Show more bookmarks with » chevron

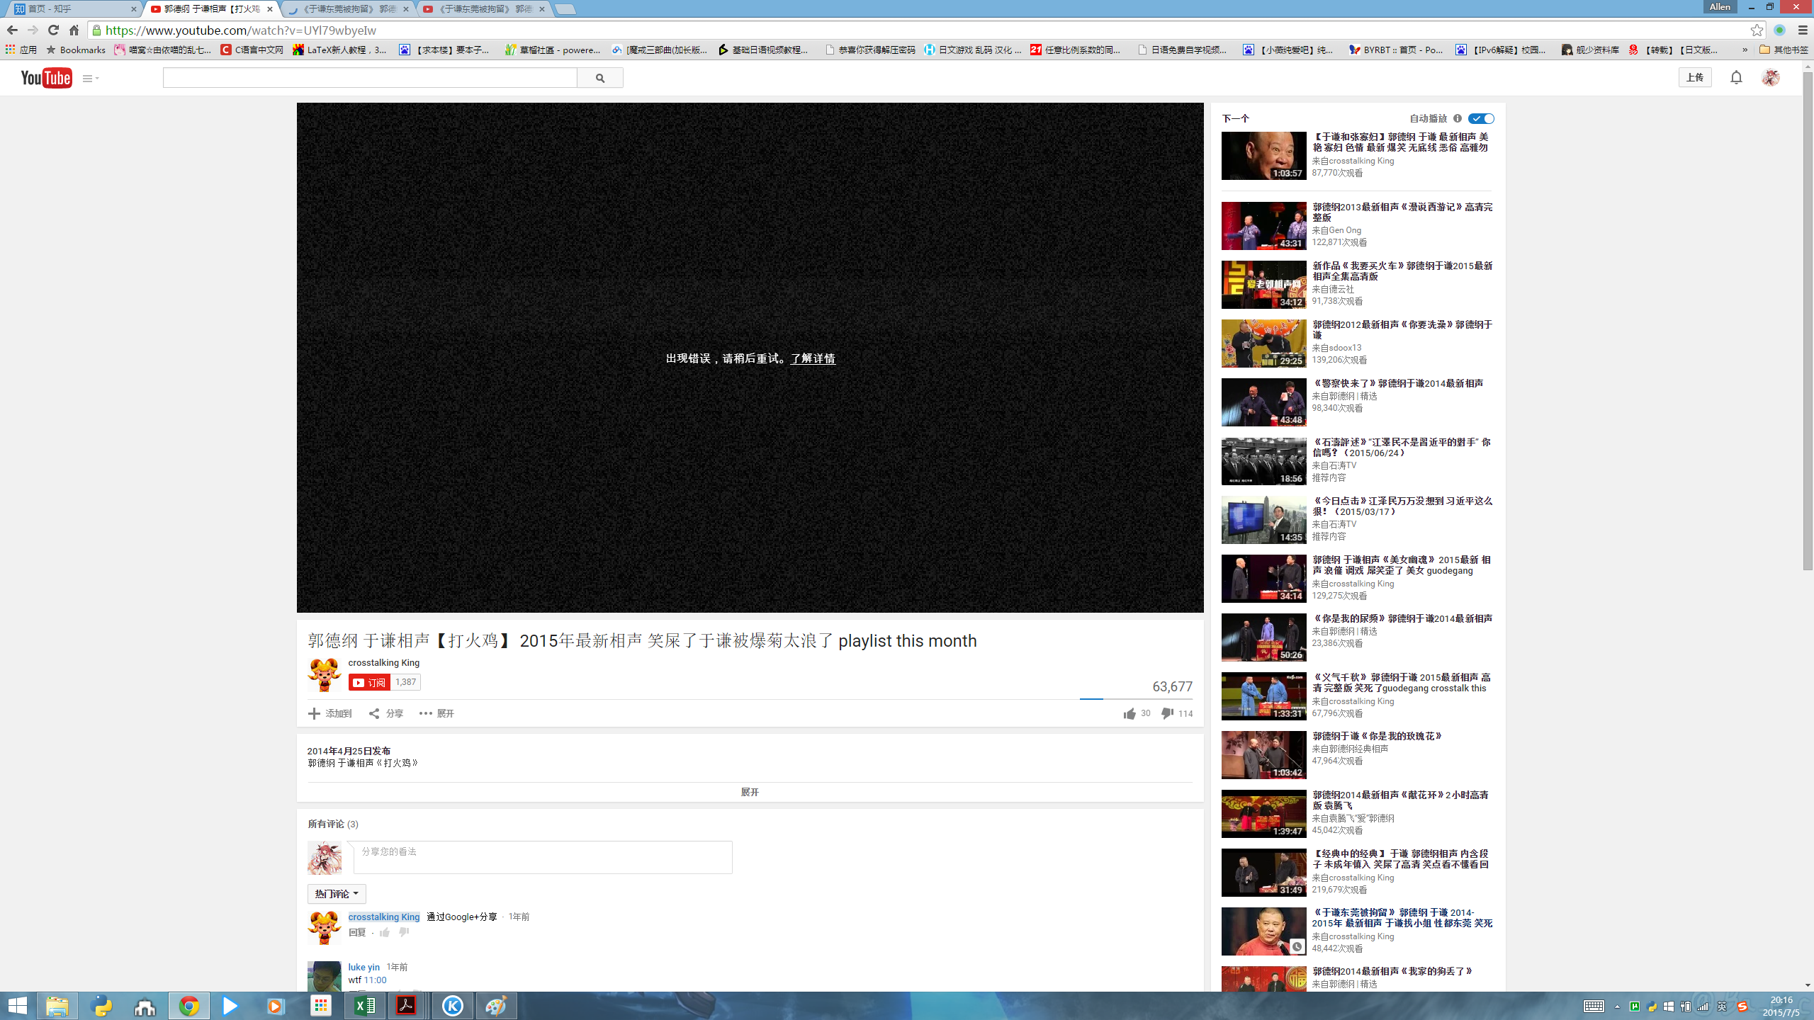click(1745, 50)
